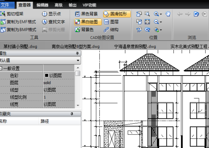Click icon left of fit-to-window button
This screenshot has height=148, width=209.
click(139, 22)
